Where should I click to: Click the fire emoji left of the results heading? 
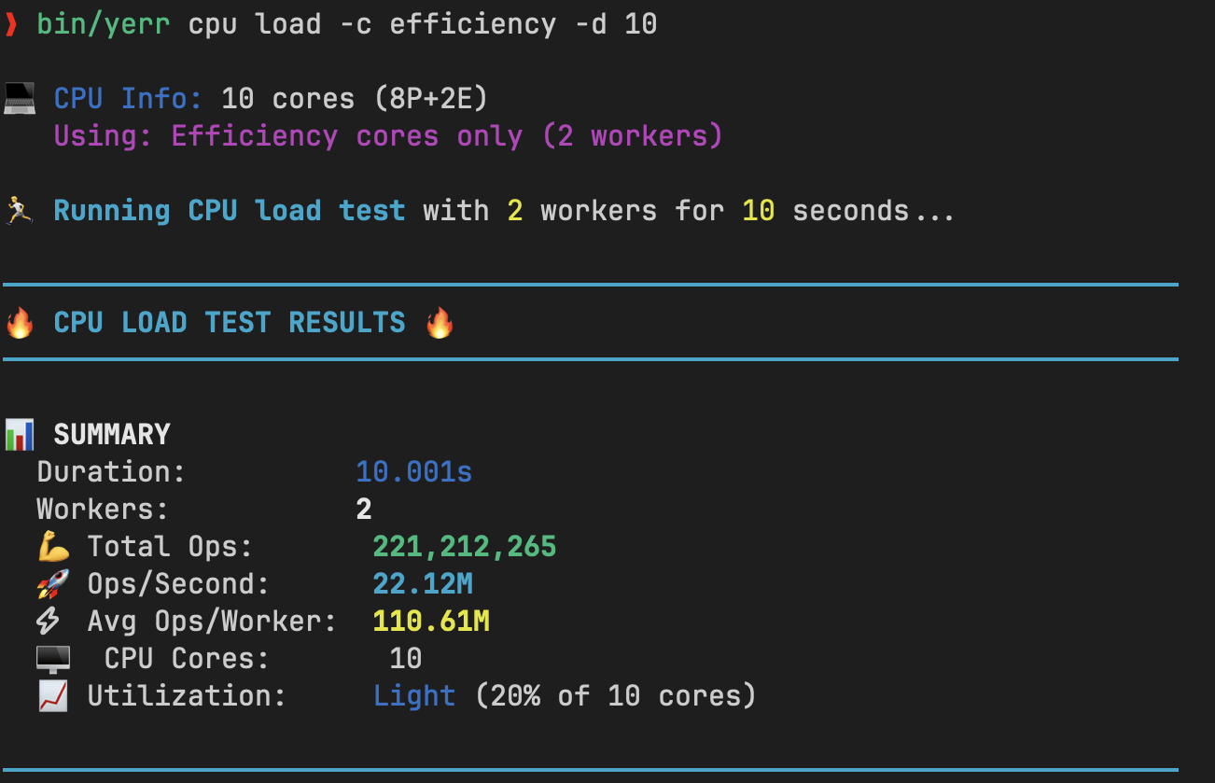coord(20,323)
